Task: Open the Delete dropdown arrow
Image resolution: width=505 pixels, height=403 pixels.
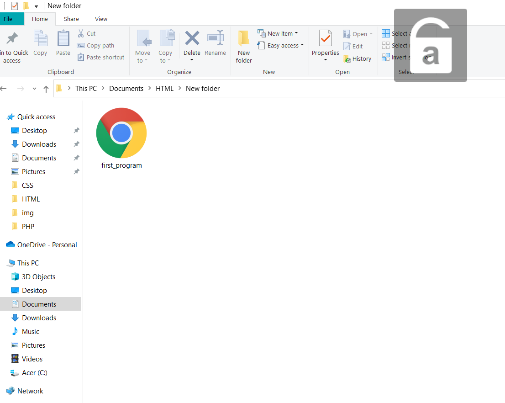Action: pos(192,60)
